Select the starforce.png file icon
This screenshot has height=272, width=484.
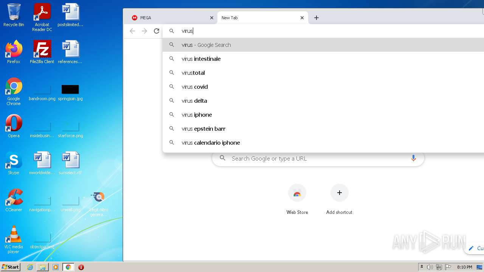(70, 129)
